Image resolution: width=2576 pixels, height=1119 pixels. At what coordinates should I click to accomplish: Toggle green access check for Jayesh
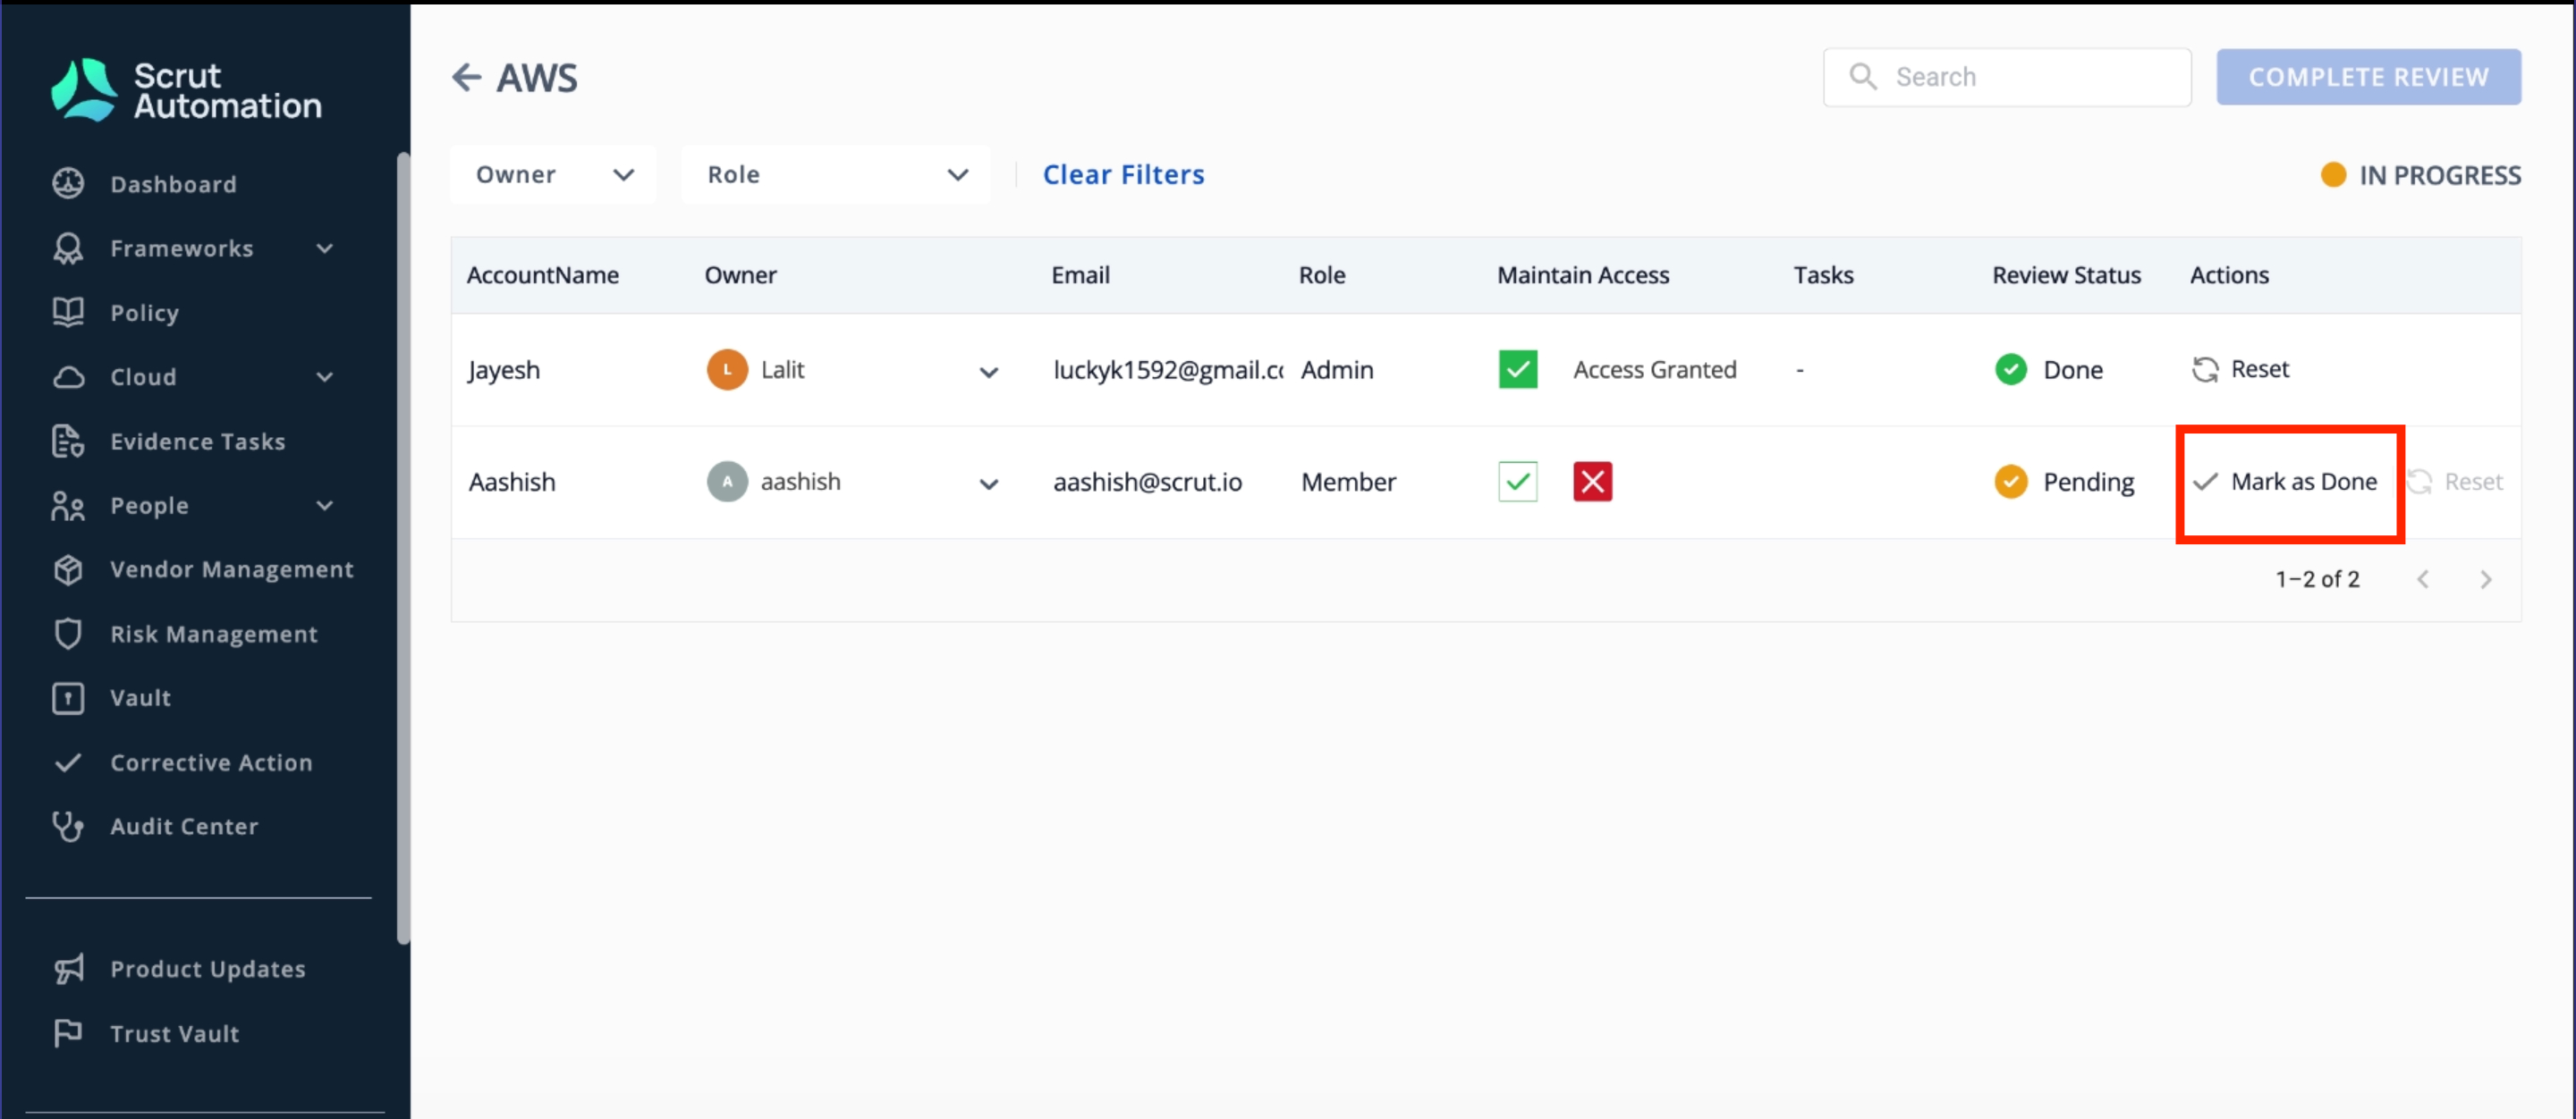click(1517, 370)
